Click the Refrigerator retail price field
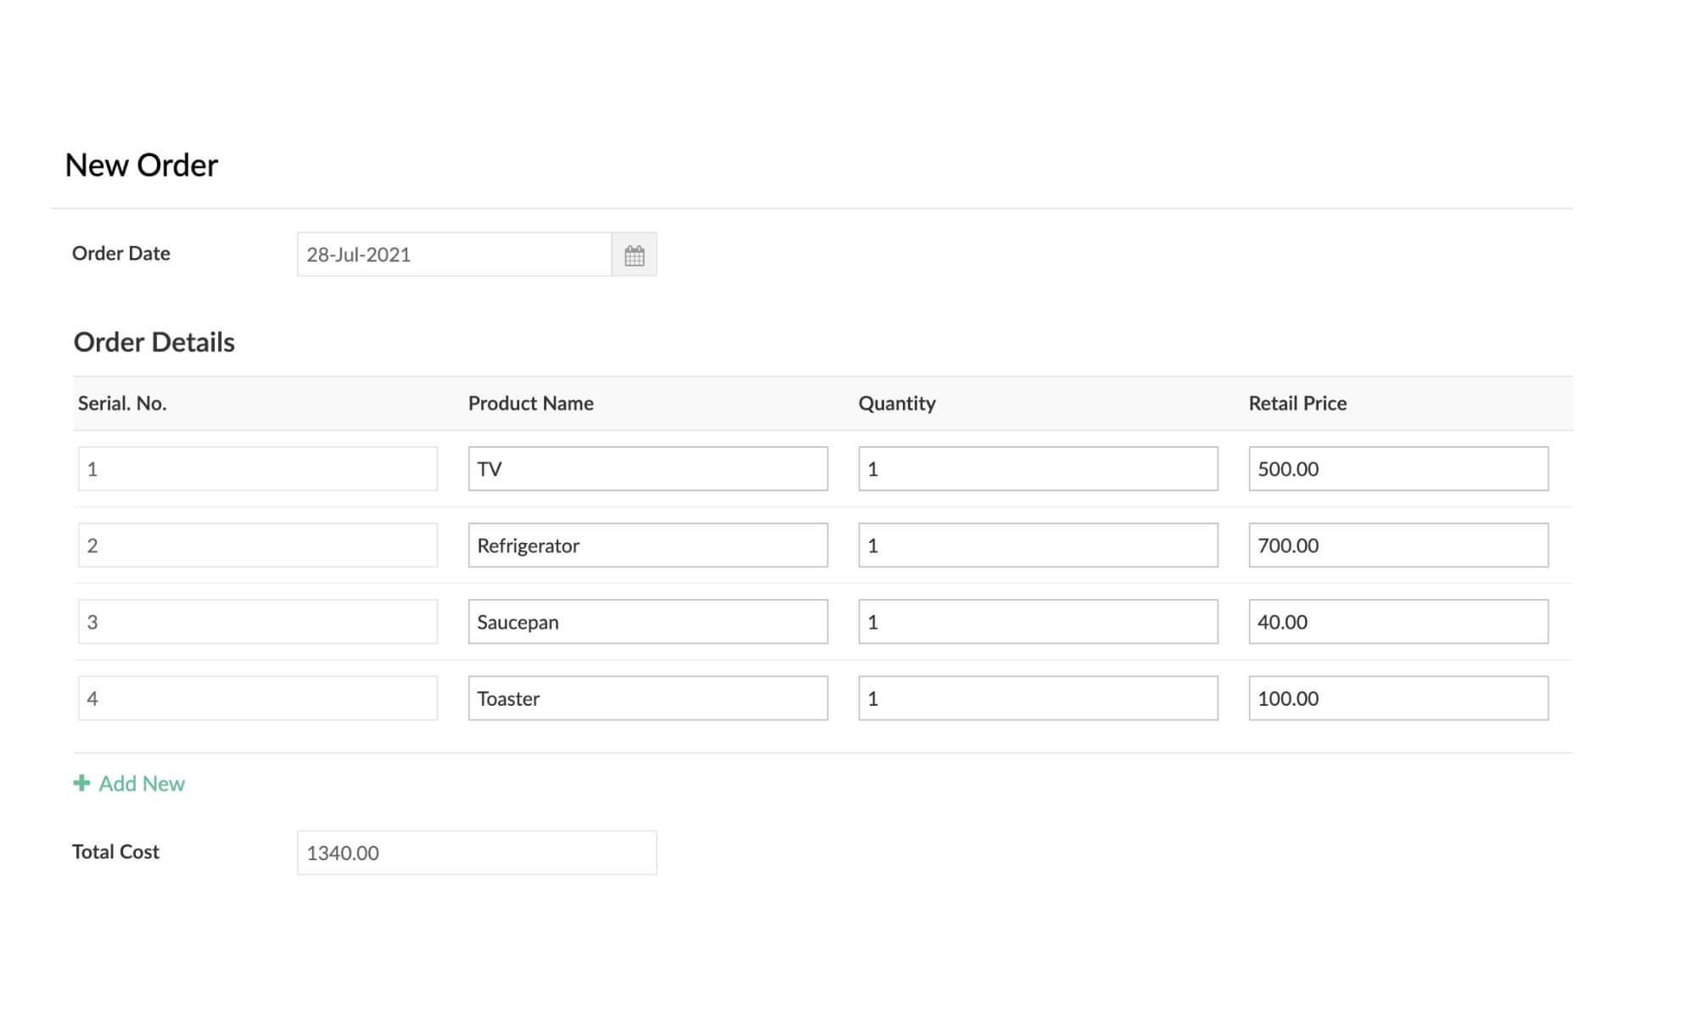The height and width of the screenshot is (1018, 1697). click(x=1400, y=545)
